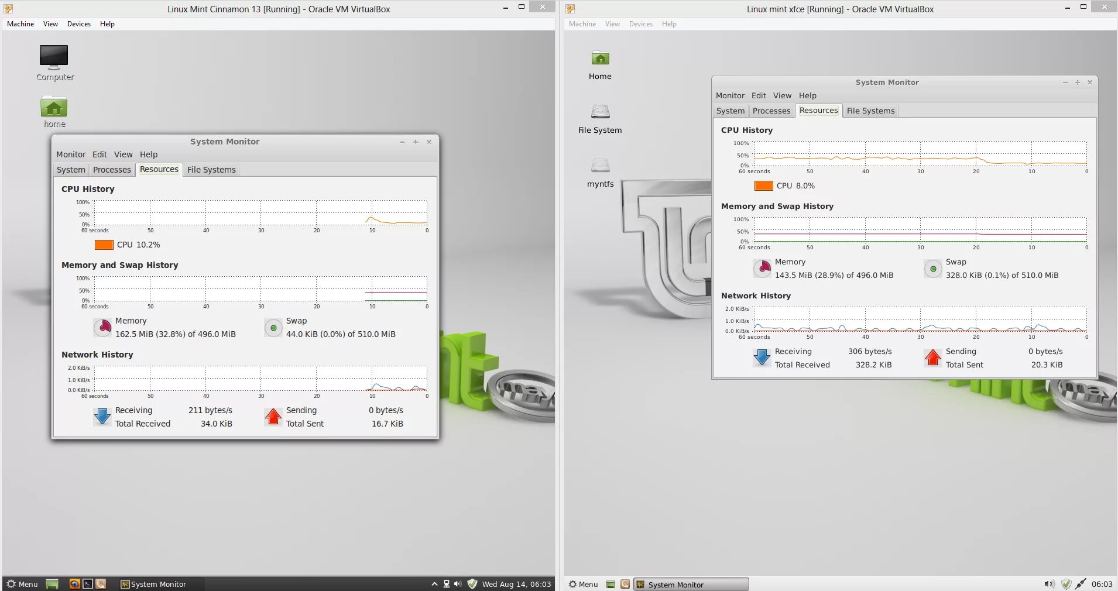Open View menu in Xfce System Monitor
The height and width of the screenshot is (591, 1118).
[782, 95]
